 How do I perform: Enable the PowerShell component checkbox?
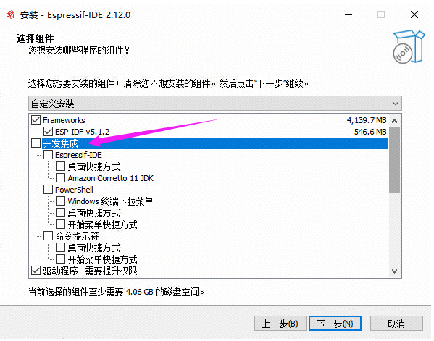point(48,190)
